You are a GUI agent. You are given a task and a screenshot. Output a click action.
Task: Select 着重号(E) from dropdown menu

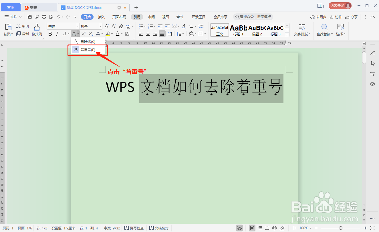[88, 50]
